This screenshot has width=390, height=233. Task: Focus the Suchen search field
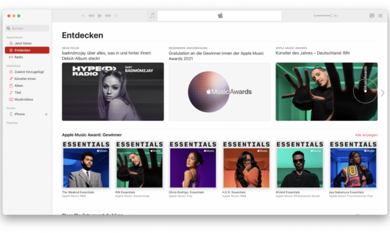click(x=27, y=29)
